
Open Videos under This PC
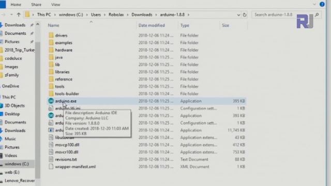11,156
